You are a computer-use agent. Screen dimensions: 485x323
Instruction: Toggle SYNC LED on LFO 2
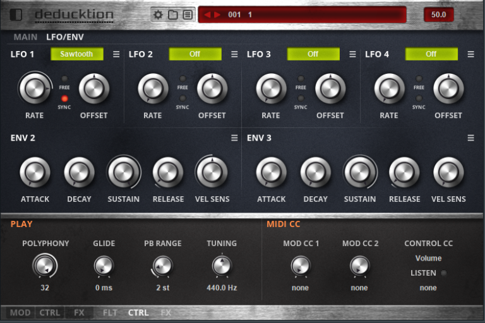click(183, 98)
